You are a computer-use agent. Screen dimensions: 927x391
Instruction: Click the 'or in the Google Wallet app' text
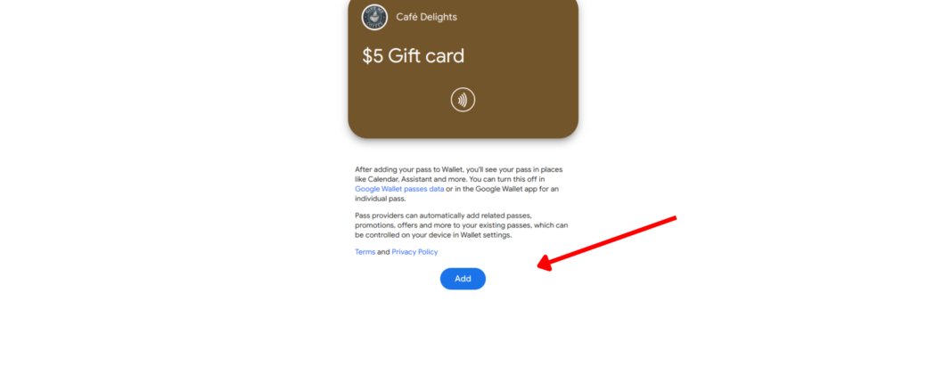502,189
